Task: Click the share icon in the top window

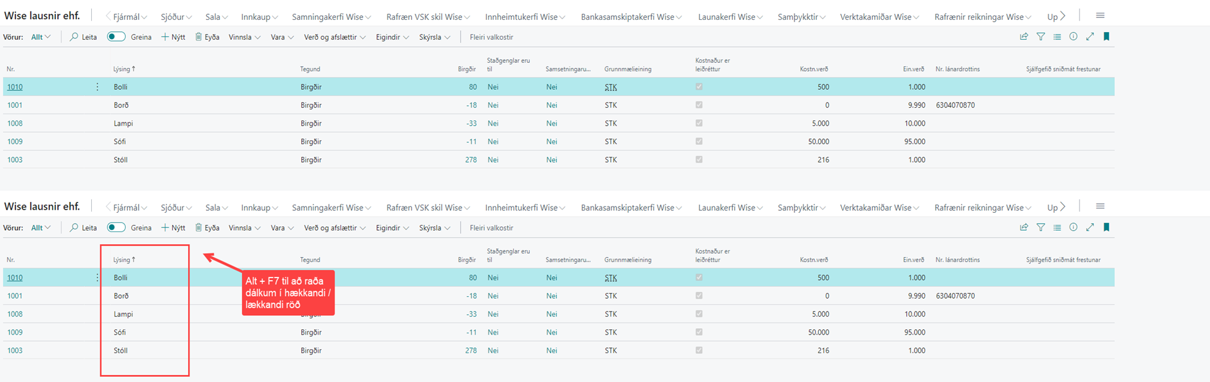Action: click(1024, 37)
